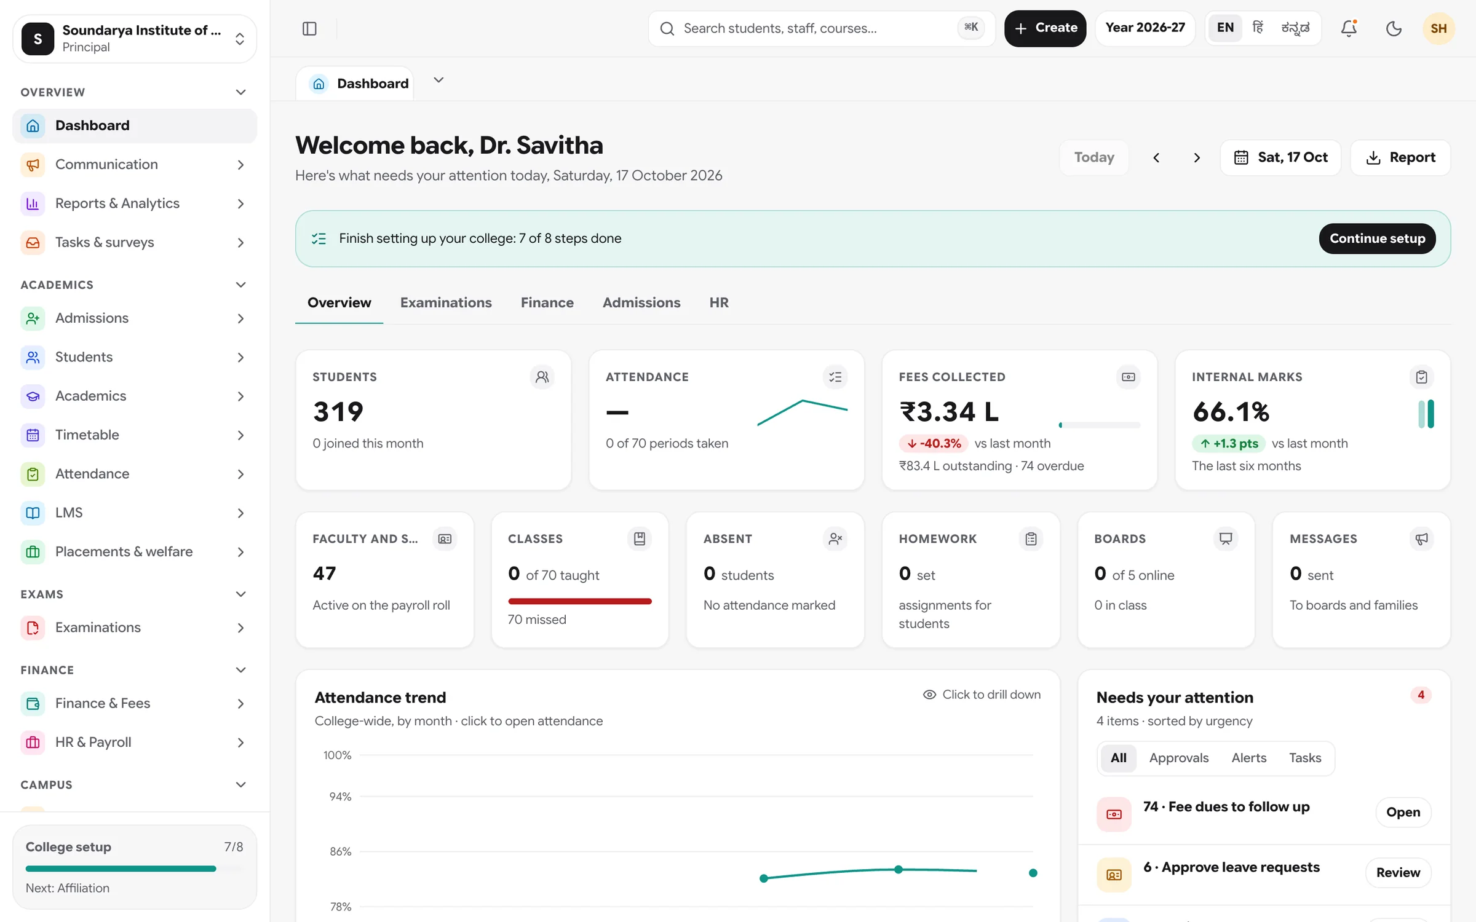Image resolution: width=1476 pixels, height=922 pixels.
Task: Switch to the Finance tab
Action: coord(547,303)
